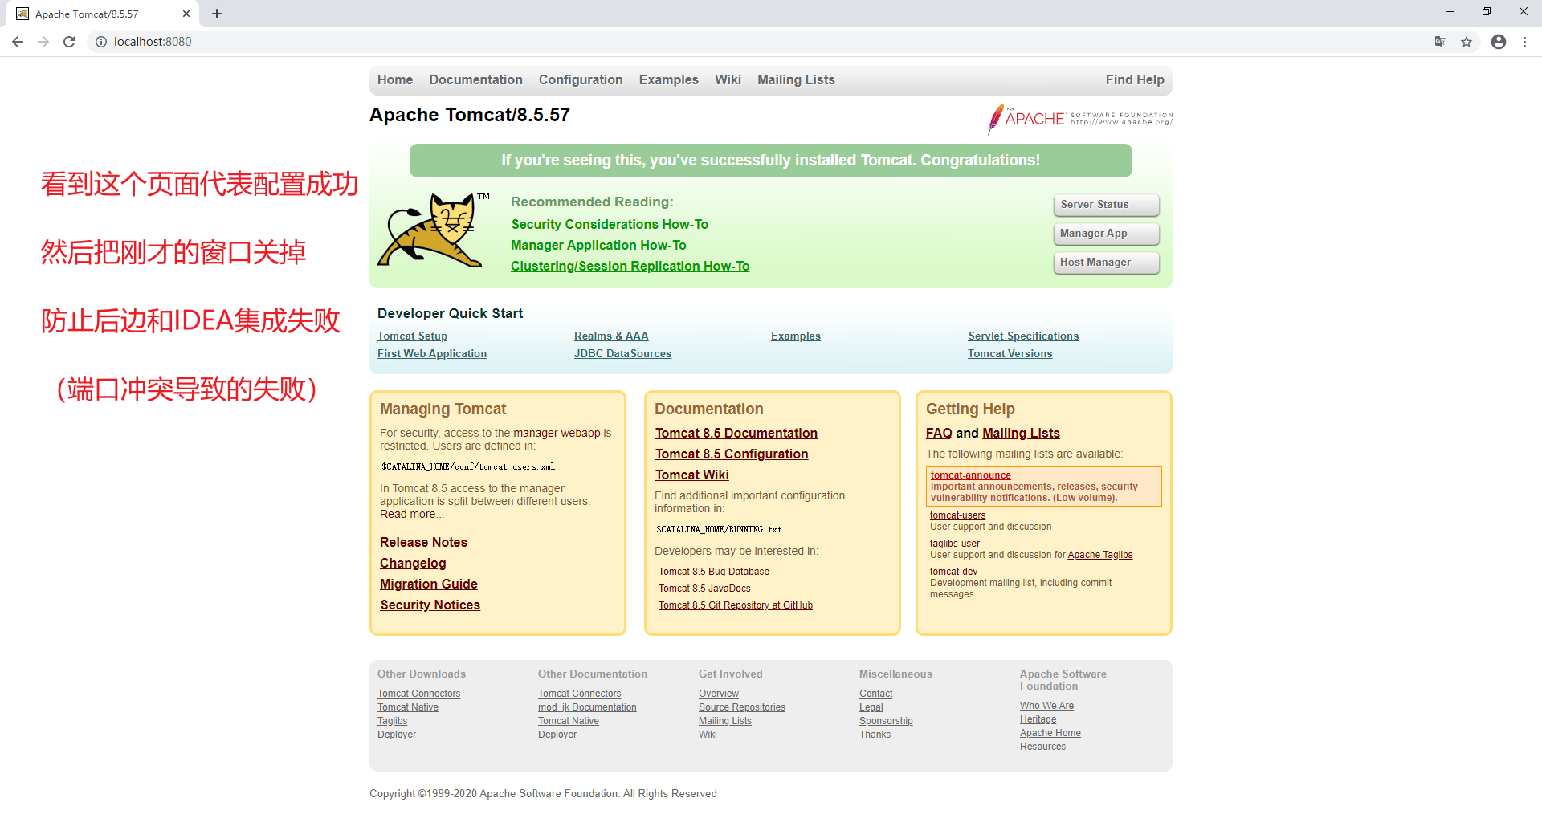Open Taglibs link under Other Downloads
Viewport: 1542px width, 835px height.
[392, 721]
